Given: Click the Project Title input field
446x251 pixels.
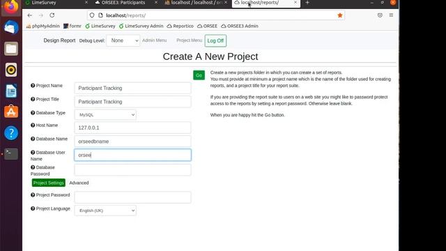Looking at the screenshot, I should (x=133, y=102).
